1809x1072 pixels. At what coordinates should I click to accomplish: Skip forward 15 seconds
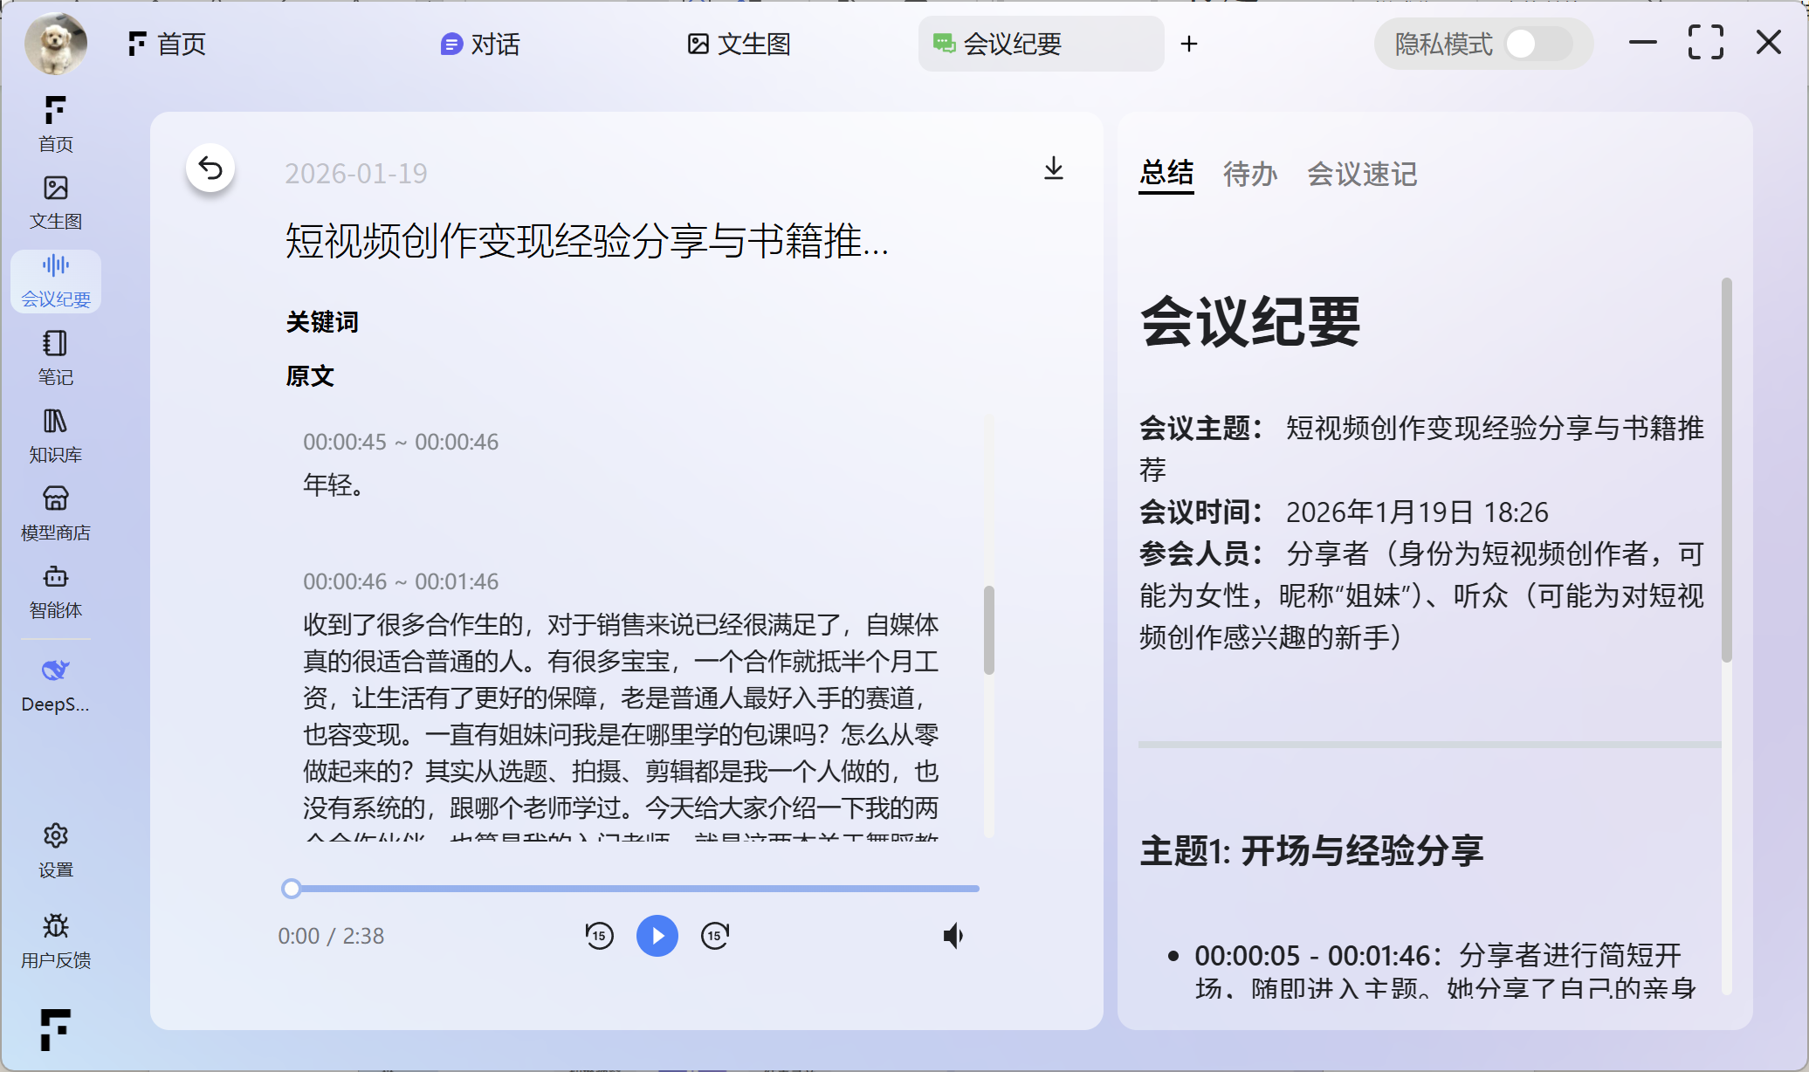click(x=715, y=936)
